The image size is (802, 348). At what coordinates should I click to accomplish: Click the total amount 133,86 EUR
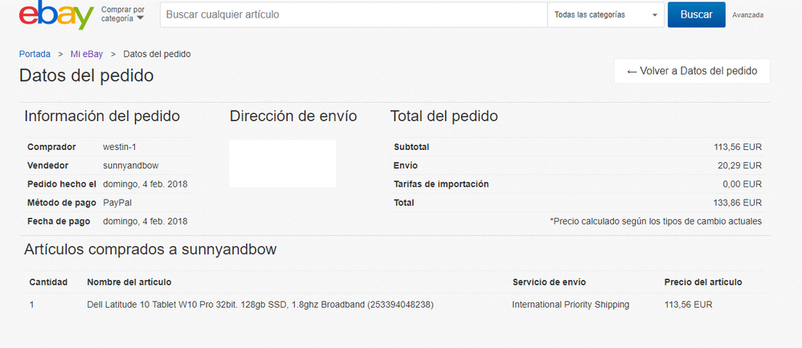coord(738,203)
